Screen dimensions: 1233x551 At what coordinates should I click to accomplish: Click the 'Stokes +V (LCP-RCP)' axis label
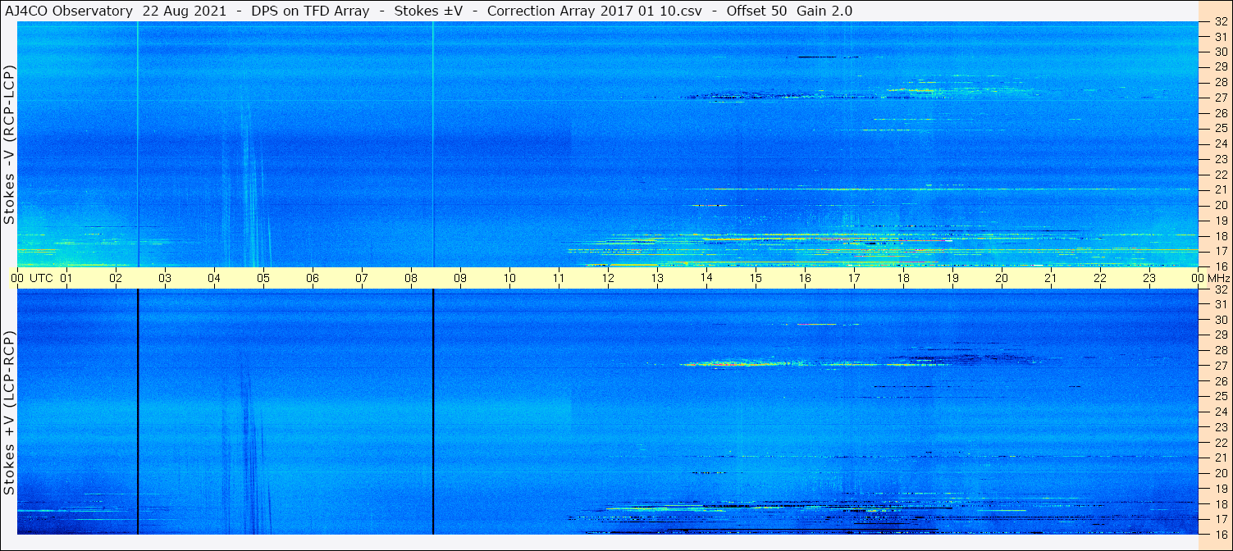[x=10, y=414]
